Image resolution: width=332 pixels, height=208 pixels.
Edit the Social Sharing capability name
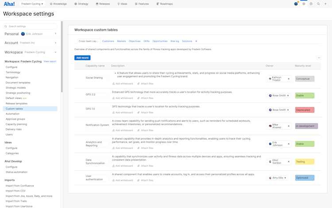click(x=97, y=78)
